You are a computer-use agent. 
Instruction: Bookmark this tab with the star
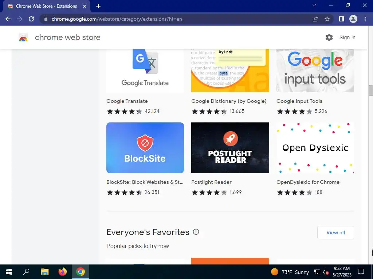327,19
